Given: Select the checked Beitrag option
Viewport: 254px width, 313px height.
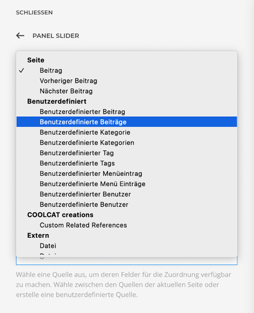Looking at the screenshot, I should pyautogui.click(x=51, y=71).
